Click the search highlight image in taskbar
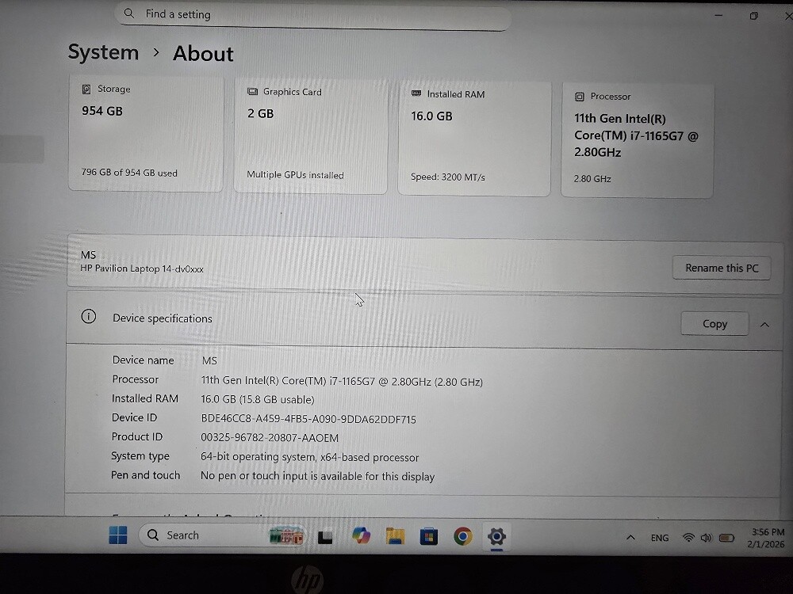Viewport: 793px width, 594px height. [286, 535]
